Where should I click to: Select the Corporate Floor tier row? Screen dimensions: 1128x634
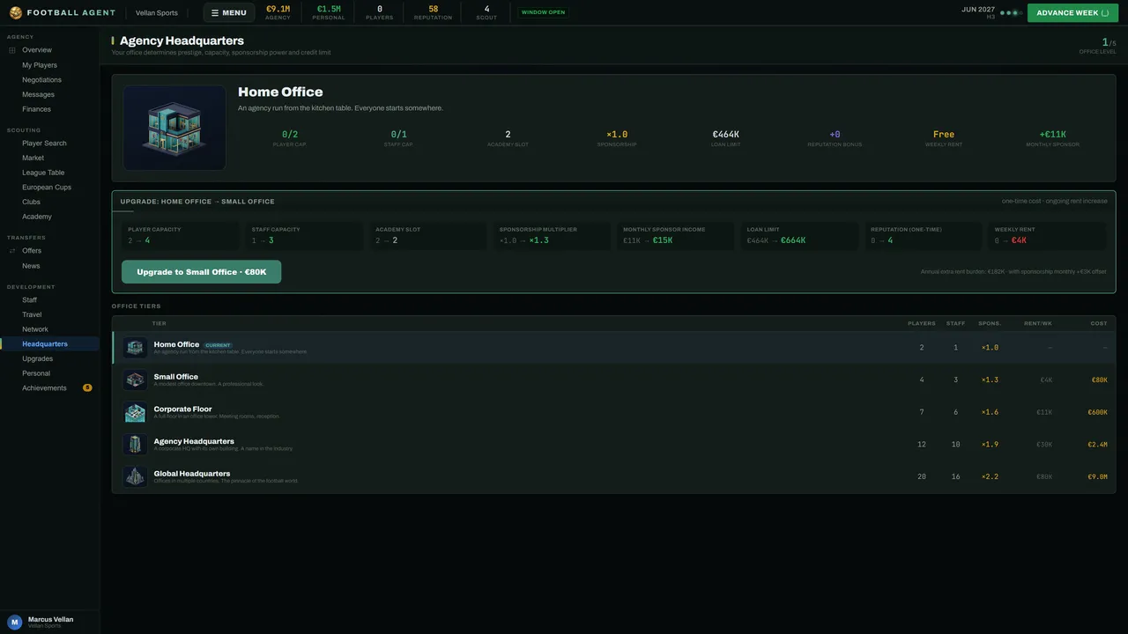point(613,412)
